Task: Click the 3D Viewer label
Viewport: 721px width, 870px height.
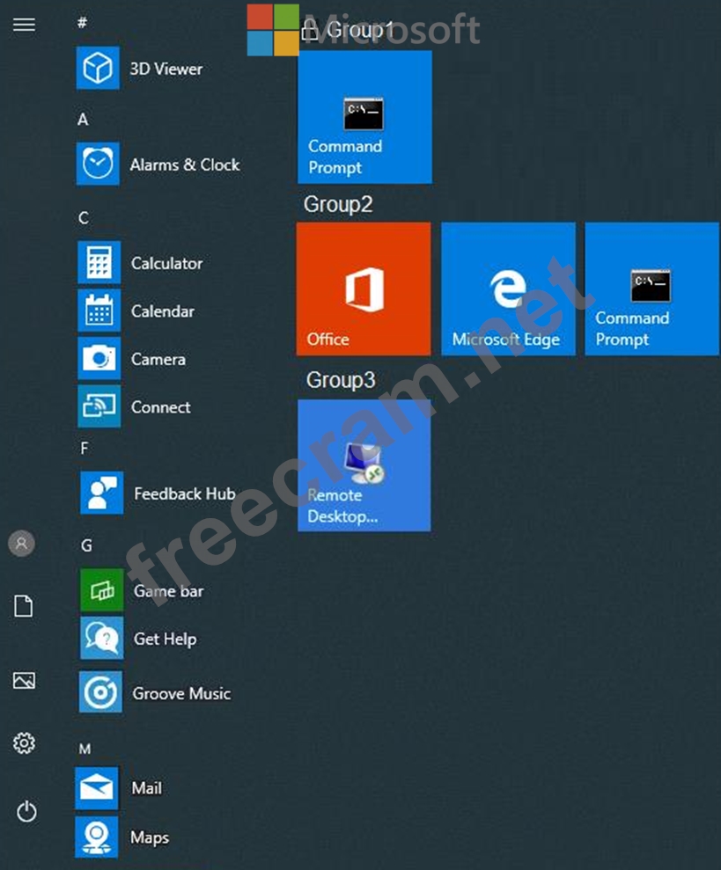Action: tap(166, 69)
